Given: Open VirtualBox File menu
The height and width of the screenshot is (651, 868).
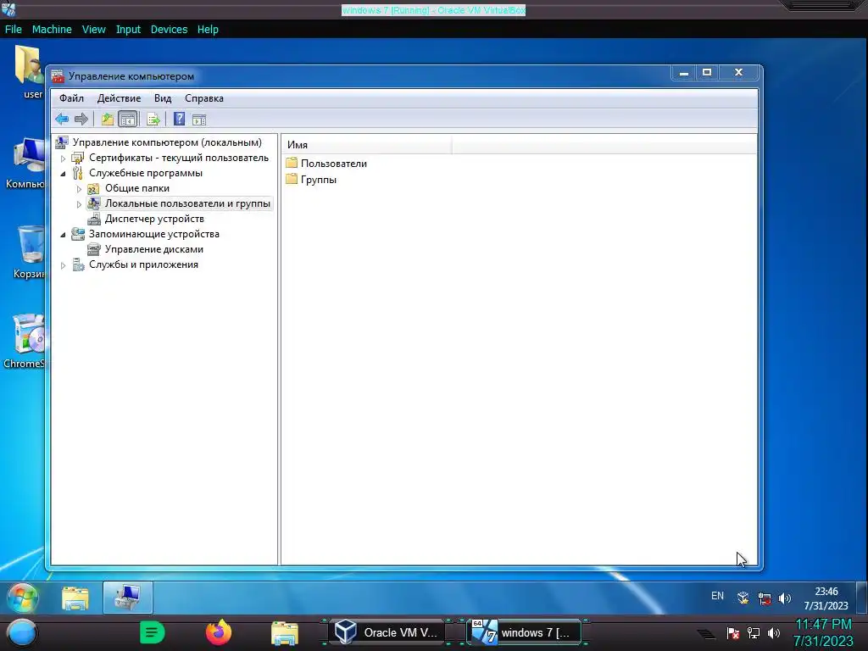Looking at the screenshot, I should 14,30.
